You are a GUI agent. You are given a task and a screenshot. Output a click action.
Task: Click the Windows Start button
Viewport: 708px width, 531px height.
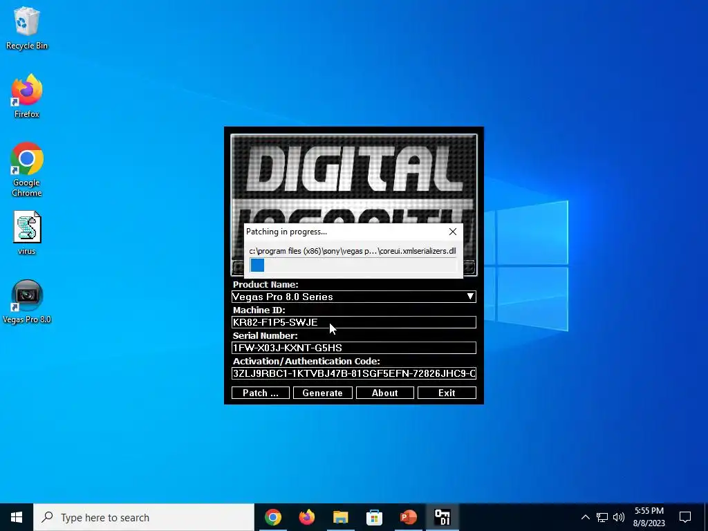coord(17,517)
